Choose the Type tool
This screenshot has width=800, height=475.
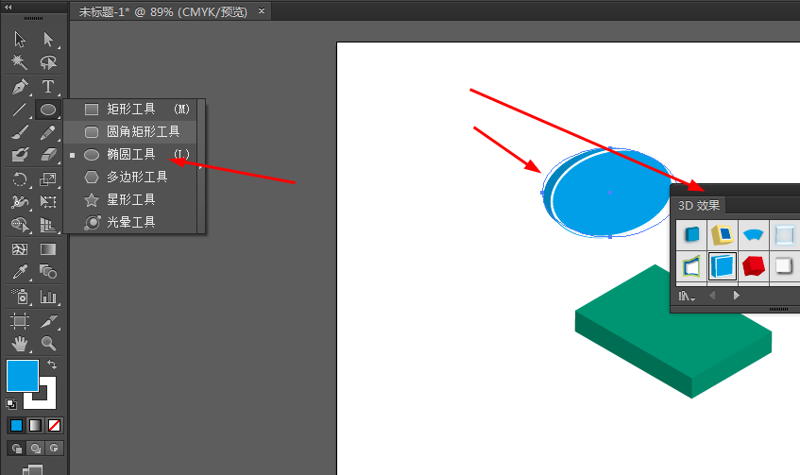tap(48, 87)
